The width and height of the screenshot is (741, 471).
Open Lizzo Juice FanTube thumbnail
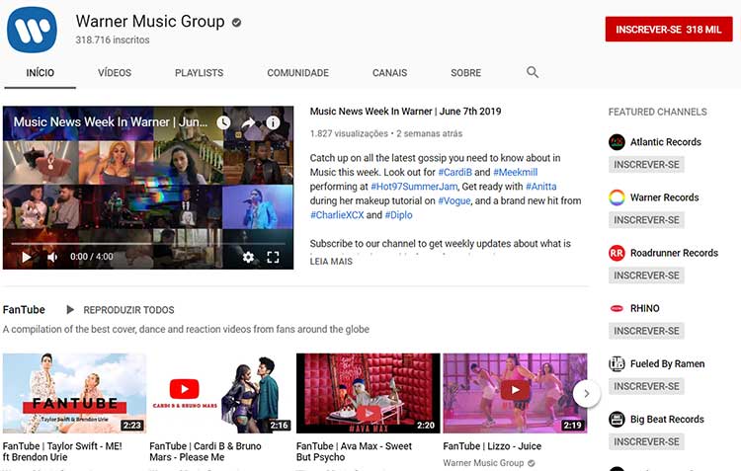(515, 393)
